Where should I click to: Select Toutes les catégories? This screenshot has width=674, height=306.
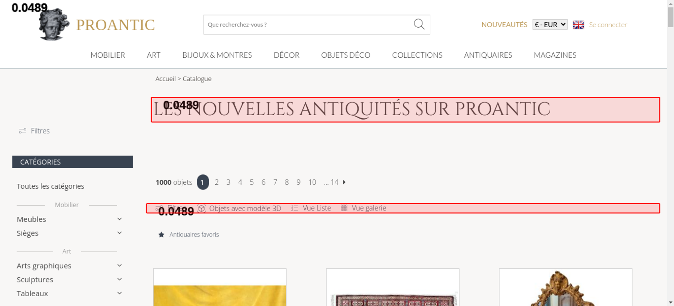click(x=51, y=186)
